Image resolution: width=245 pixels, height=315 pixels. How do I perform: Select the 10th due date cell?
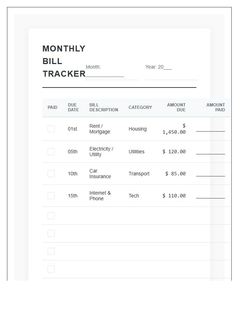pos(72,174)
